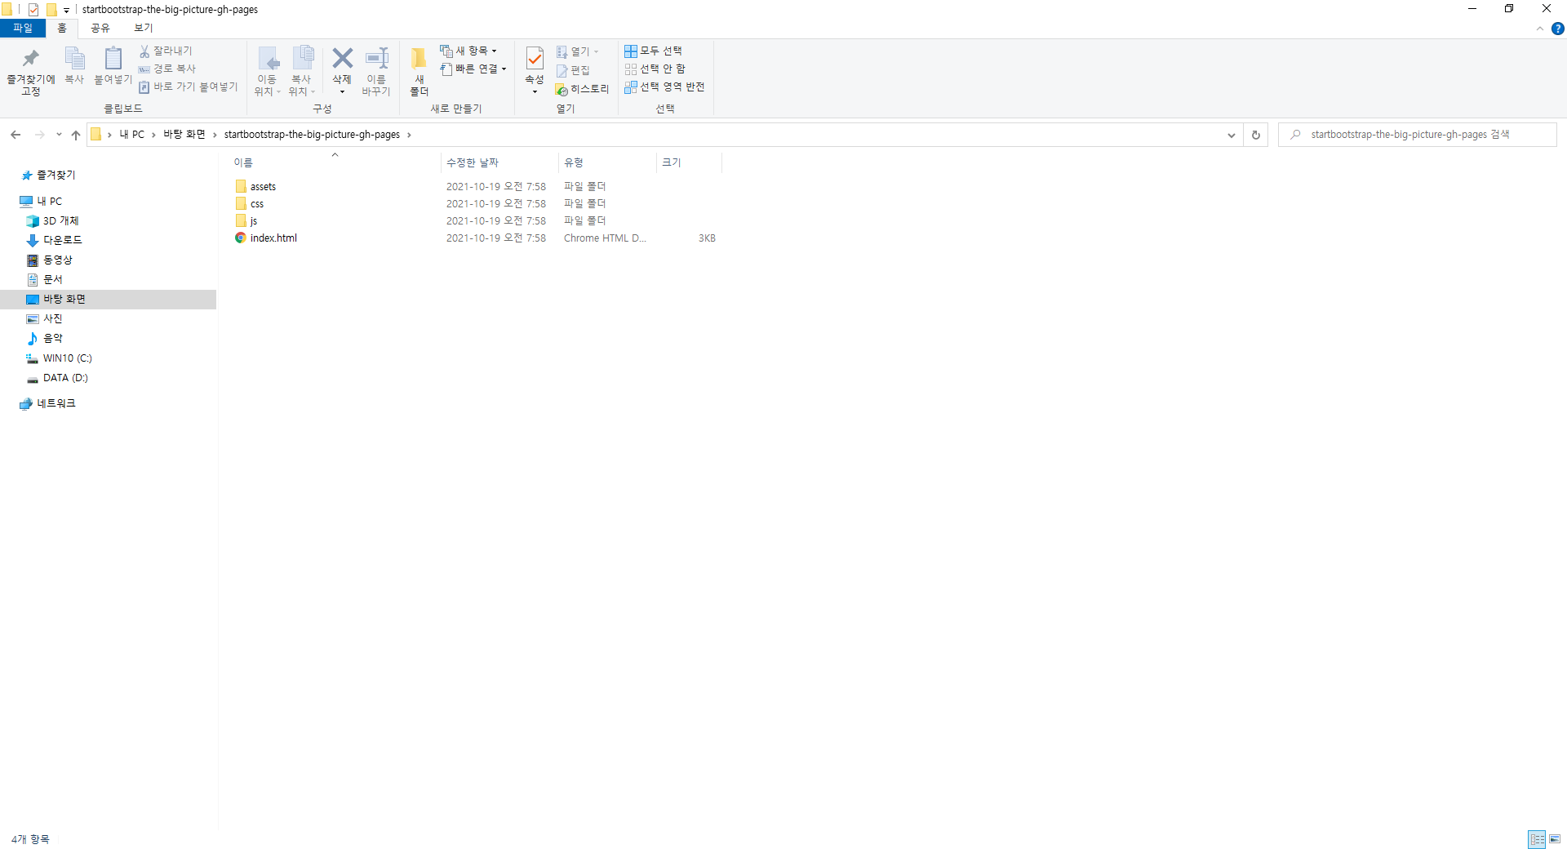The width and height of the screenshot is (1567, 849).
Task: Select the assets folder
Action: pyautogui.click(x=263, y=187)
